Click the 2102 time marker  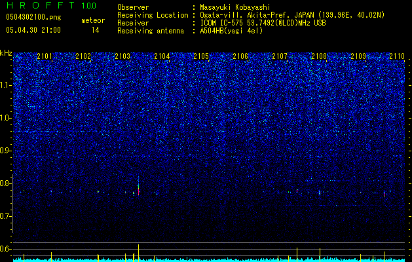click(x=83, y=56)
